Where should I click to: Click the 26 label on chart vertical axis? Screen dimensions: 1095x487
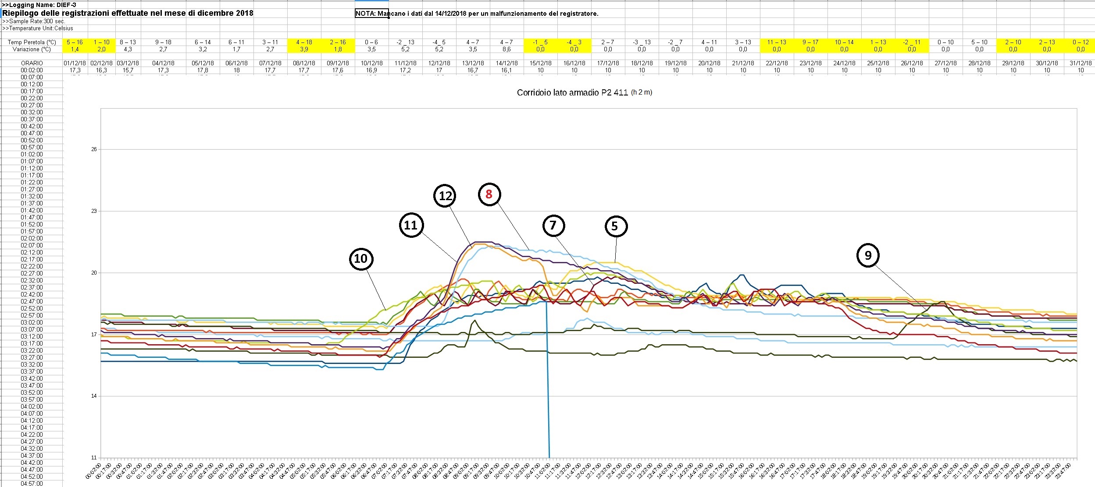94,149
